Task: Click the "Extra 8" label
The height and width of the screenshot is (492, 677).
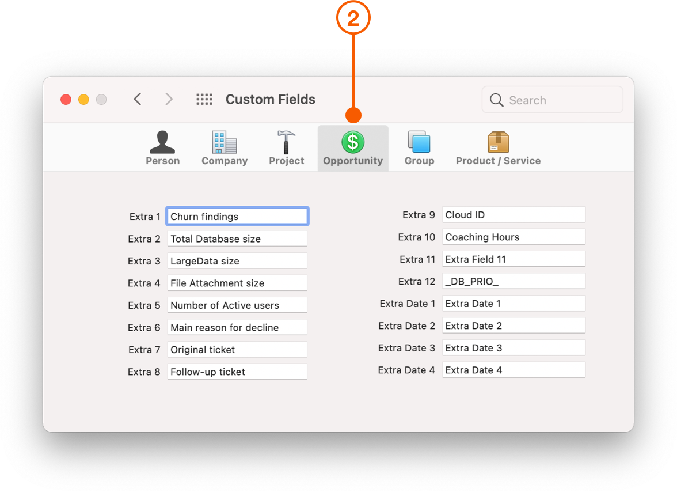Action: pos(144,372)
